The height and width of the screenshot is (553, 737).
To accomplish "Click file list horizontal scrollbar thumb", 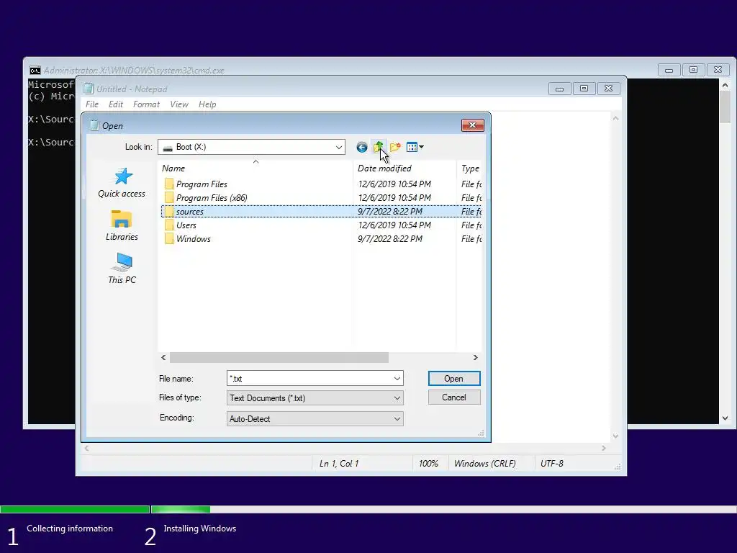I will 279,358.
